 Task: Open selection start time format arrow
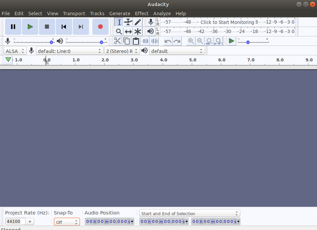[187, 222]
